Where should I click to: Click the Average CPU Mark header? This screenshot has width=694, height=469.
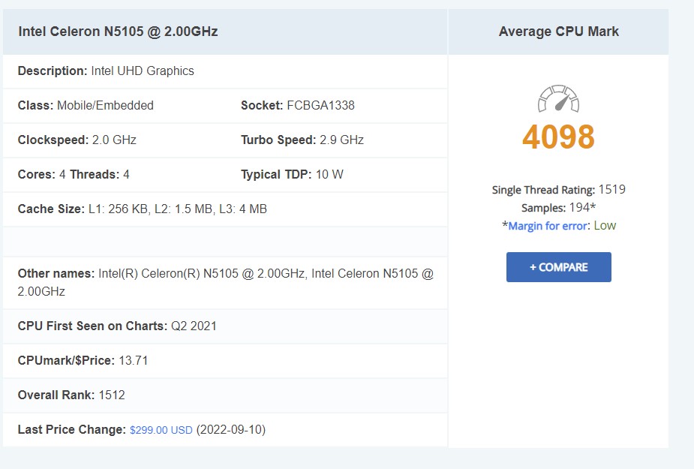(557, 32)
